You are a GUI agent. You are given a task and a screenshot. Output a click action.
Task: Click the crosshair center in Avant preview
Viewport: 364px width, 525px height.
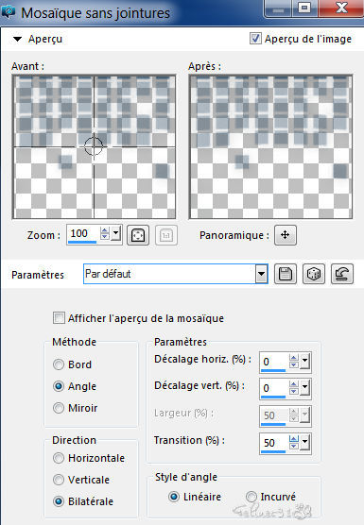[94, 146]
